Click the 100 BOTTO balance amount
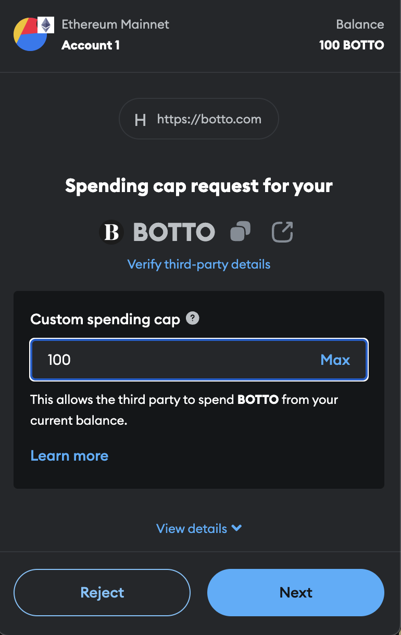 352,45
